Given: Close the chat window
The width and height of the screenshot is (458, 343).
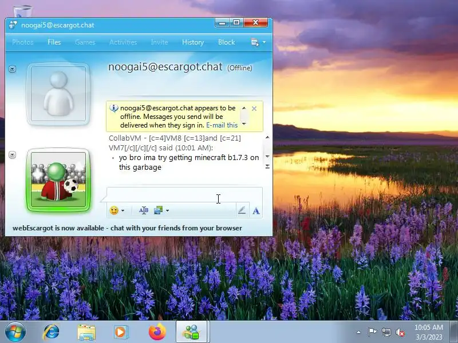Looking at the screenshot, I should [255, 22].
